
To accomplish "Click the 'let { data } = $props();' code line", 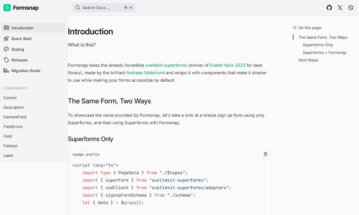I will [113, 203].
